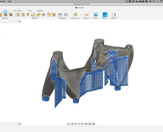Select the Combine bodies icon
Screen dimensions: 163x132
click(38, 15)
